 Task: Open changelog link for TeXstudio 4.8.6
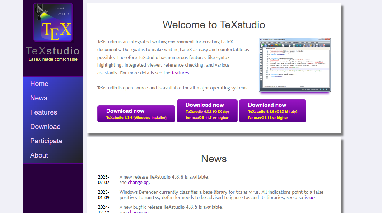point(138,183)
